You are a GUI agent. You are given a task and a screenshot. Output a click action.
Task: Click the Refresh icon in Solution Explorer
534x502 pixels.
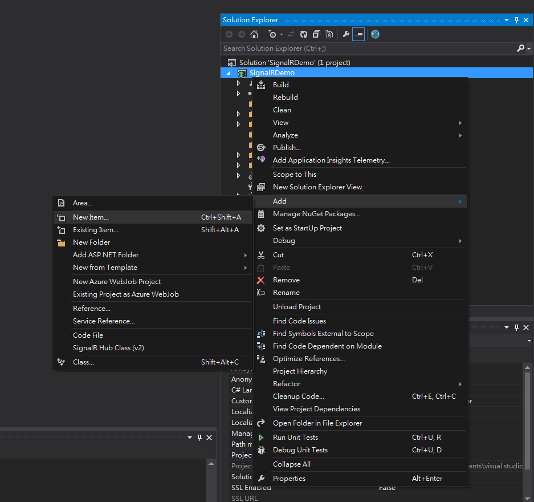point(304,34)
